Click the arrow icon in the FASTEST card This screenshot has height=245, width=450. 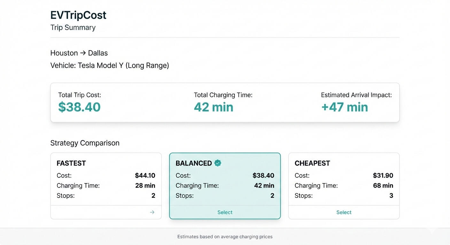point(152,212)
